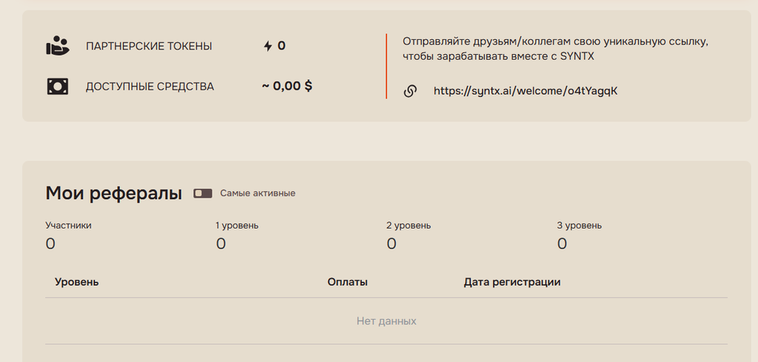This screenshot has height=362, width=758.
Task: Click the Нет данных empty table row
Action: (386, 321)
